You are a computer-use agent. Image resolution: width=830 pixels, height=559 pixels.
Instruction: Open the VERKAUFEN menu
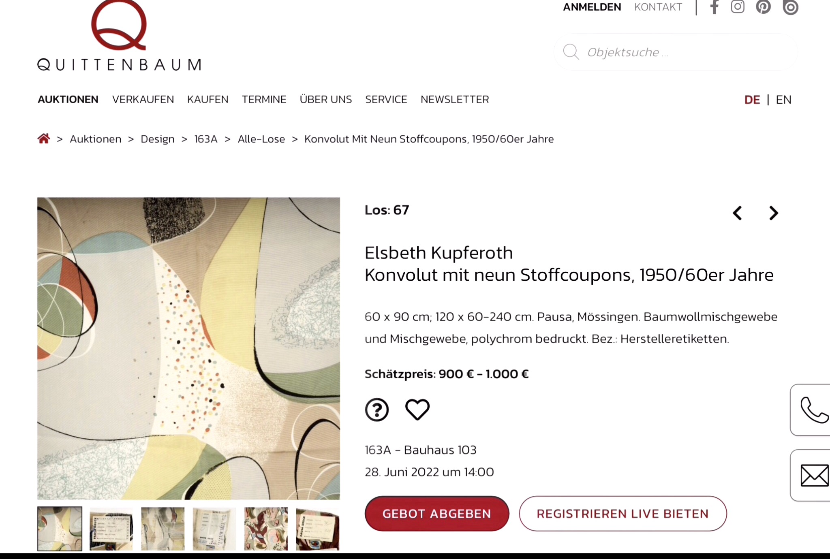pos(143,99)
